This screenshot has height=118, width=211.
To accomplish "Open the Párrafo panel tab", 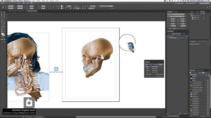I will coord(176,12).
